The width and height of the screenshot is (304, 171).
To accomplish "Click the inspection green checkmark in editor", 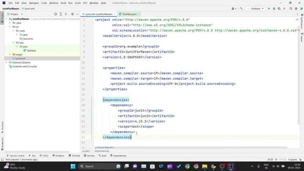I will 297,20.
